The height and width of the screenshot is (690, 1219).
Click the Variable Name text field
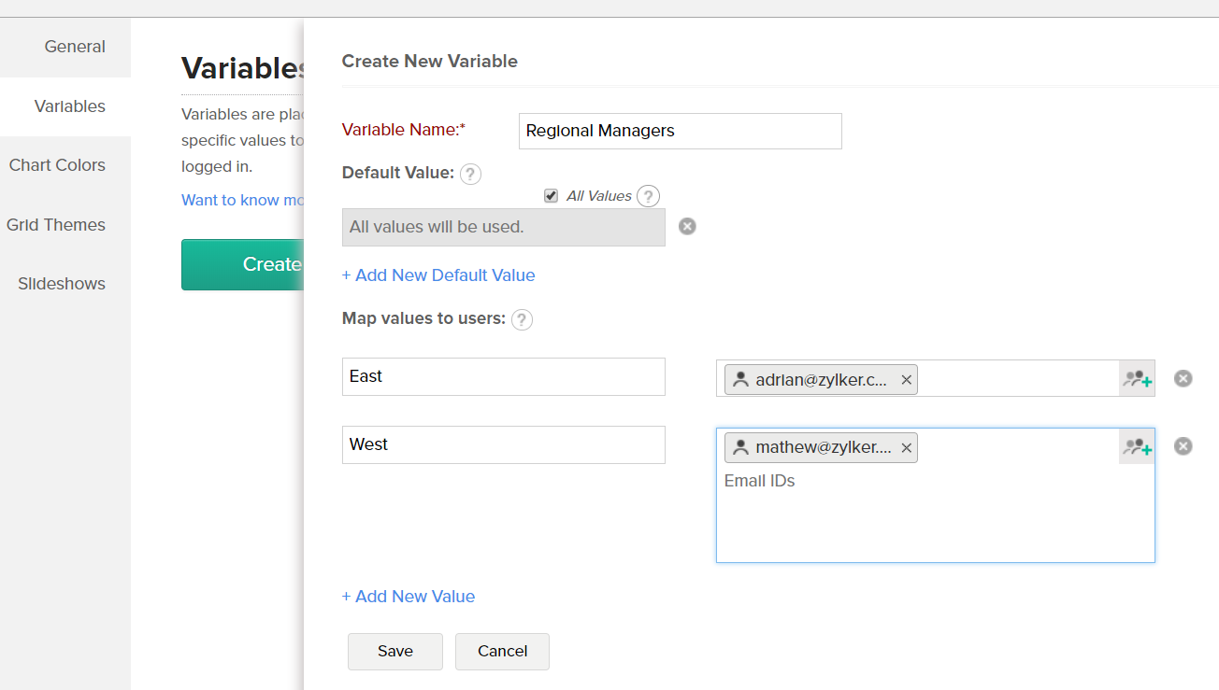click(x=680, y=131)
